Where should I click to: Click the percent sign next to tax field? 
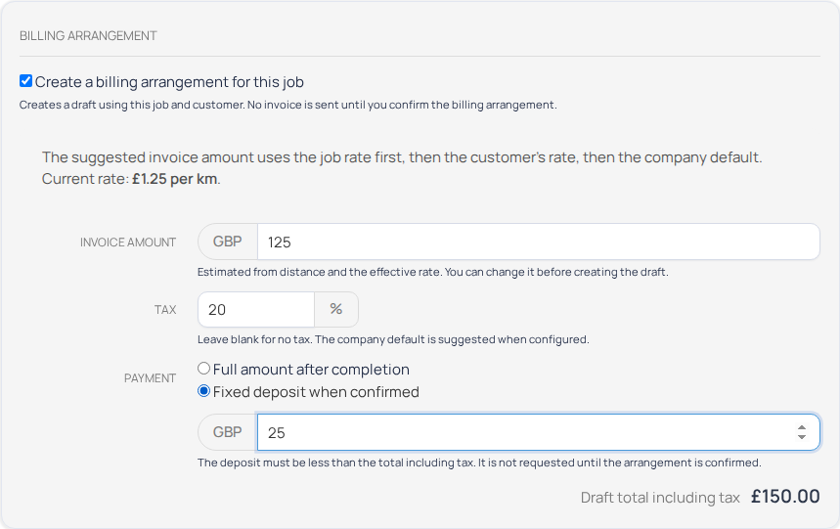tap(336, 309)
